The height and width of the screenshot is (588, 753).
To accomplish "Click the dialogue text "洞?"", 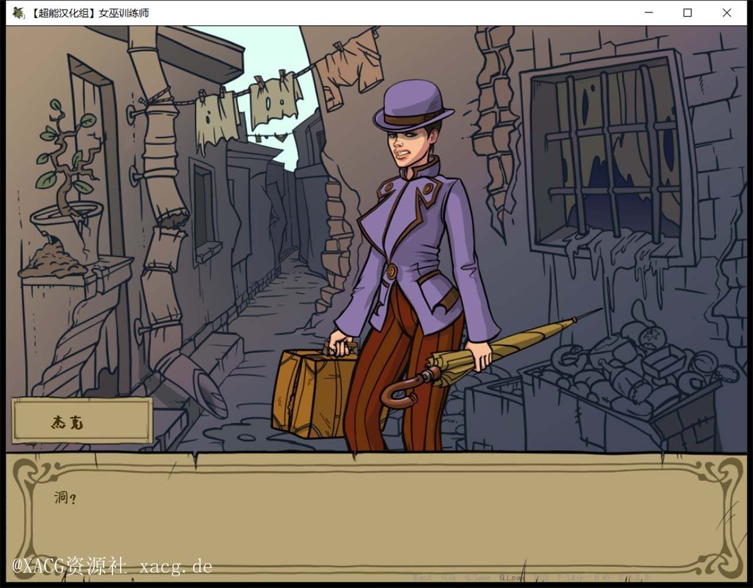I will tap(65, 498).
